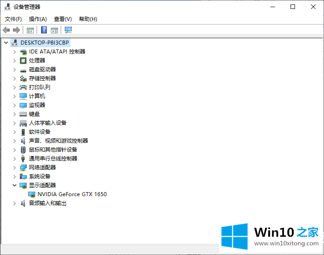The image size is (324, 255).
Task: Select the 磁盘驱动器 label
Action: click(42, 70)
